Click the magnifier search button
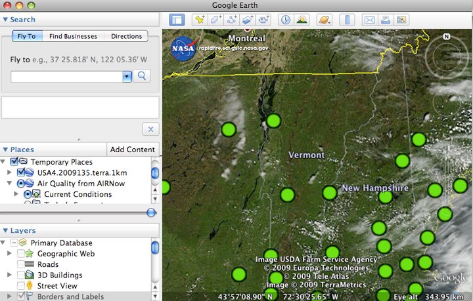Image resolution: width=473 pixels, height=301 pixels. coord(142,76)
